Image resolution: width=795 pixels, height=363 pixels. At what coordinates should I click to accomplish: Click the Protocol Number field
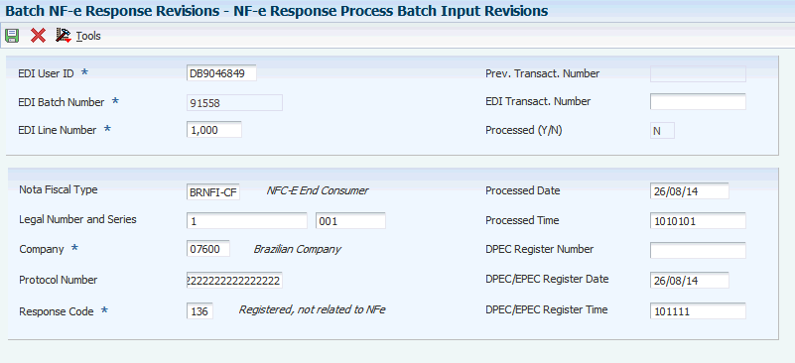pos(234,281)
